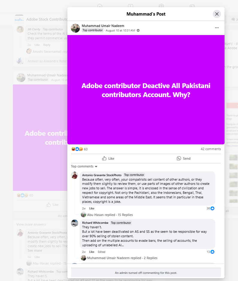Open Antonio Gravante's avatar
This screenshot has height=281, width=238.
tap(75, 175)
